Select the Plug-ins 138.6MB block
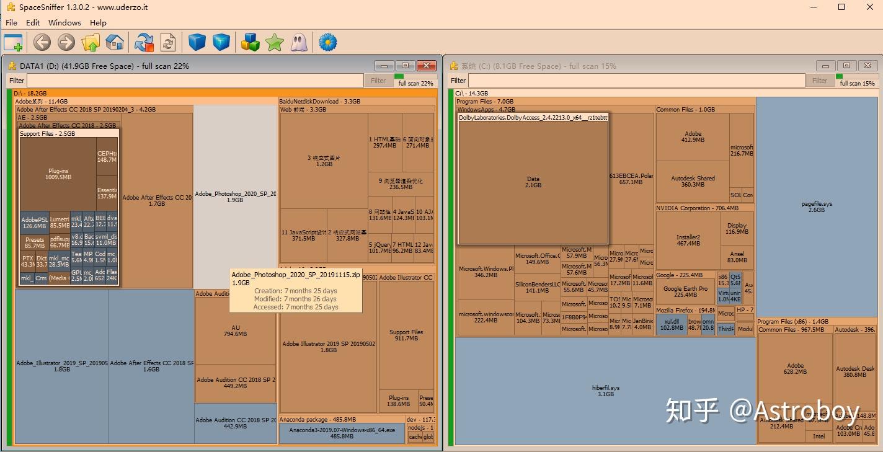The image size is (883, 452). pos(399,401)
